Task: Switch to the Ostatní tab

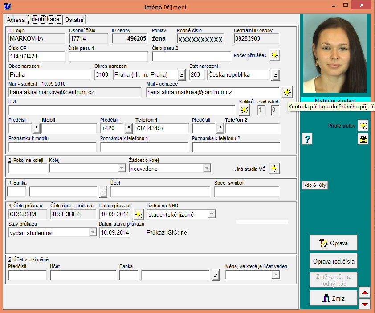Action: click(74, 20)
